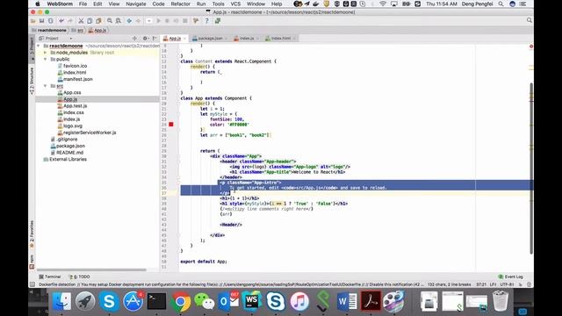Click the Copy toolbar icon
Image resolution: width=562 pixels, height=316 pixels.
point(90,21)
